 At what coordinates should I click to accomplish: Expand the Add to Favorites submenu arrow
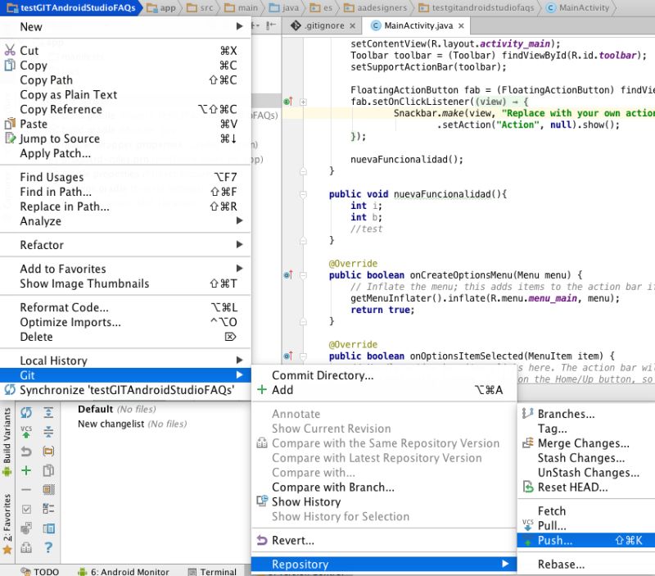point(239,268)
